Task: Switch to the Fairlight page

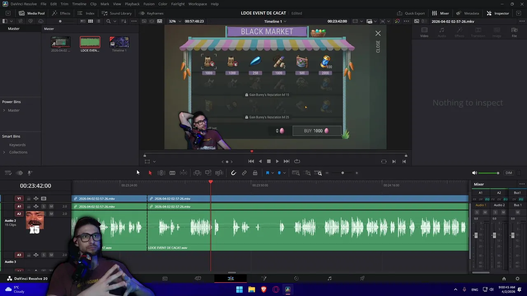Action: tap(329, 278)
